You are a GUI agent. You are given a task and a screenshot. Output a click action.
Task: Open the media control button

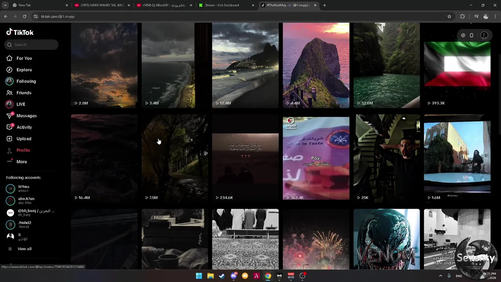pos(476,16)
